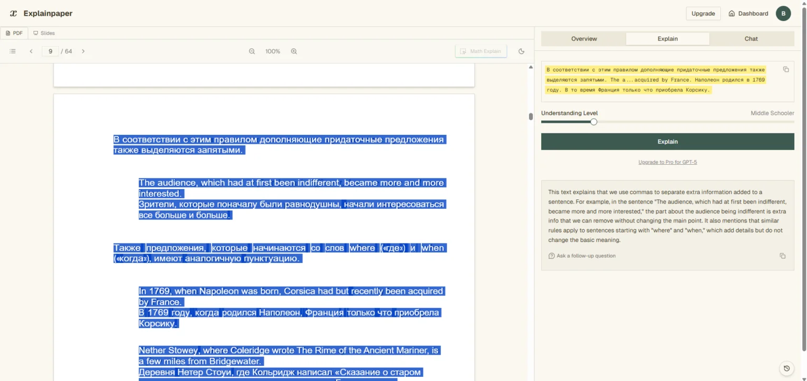Switch to the PDF view tab
The height and width of the screenshot is (381, 807).
14,33
